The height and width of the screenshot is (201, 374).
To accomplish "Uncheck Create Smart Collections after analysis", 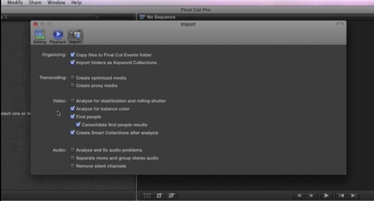I will (73, 133).
